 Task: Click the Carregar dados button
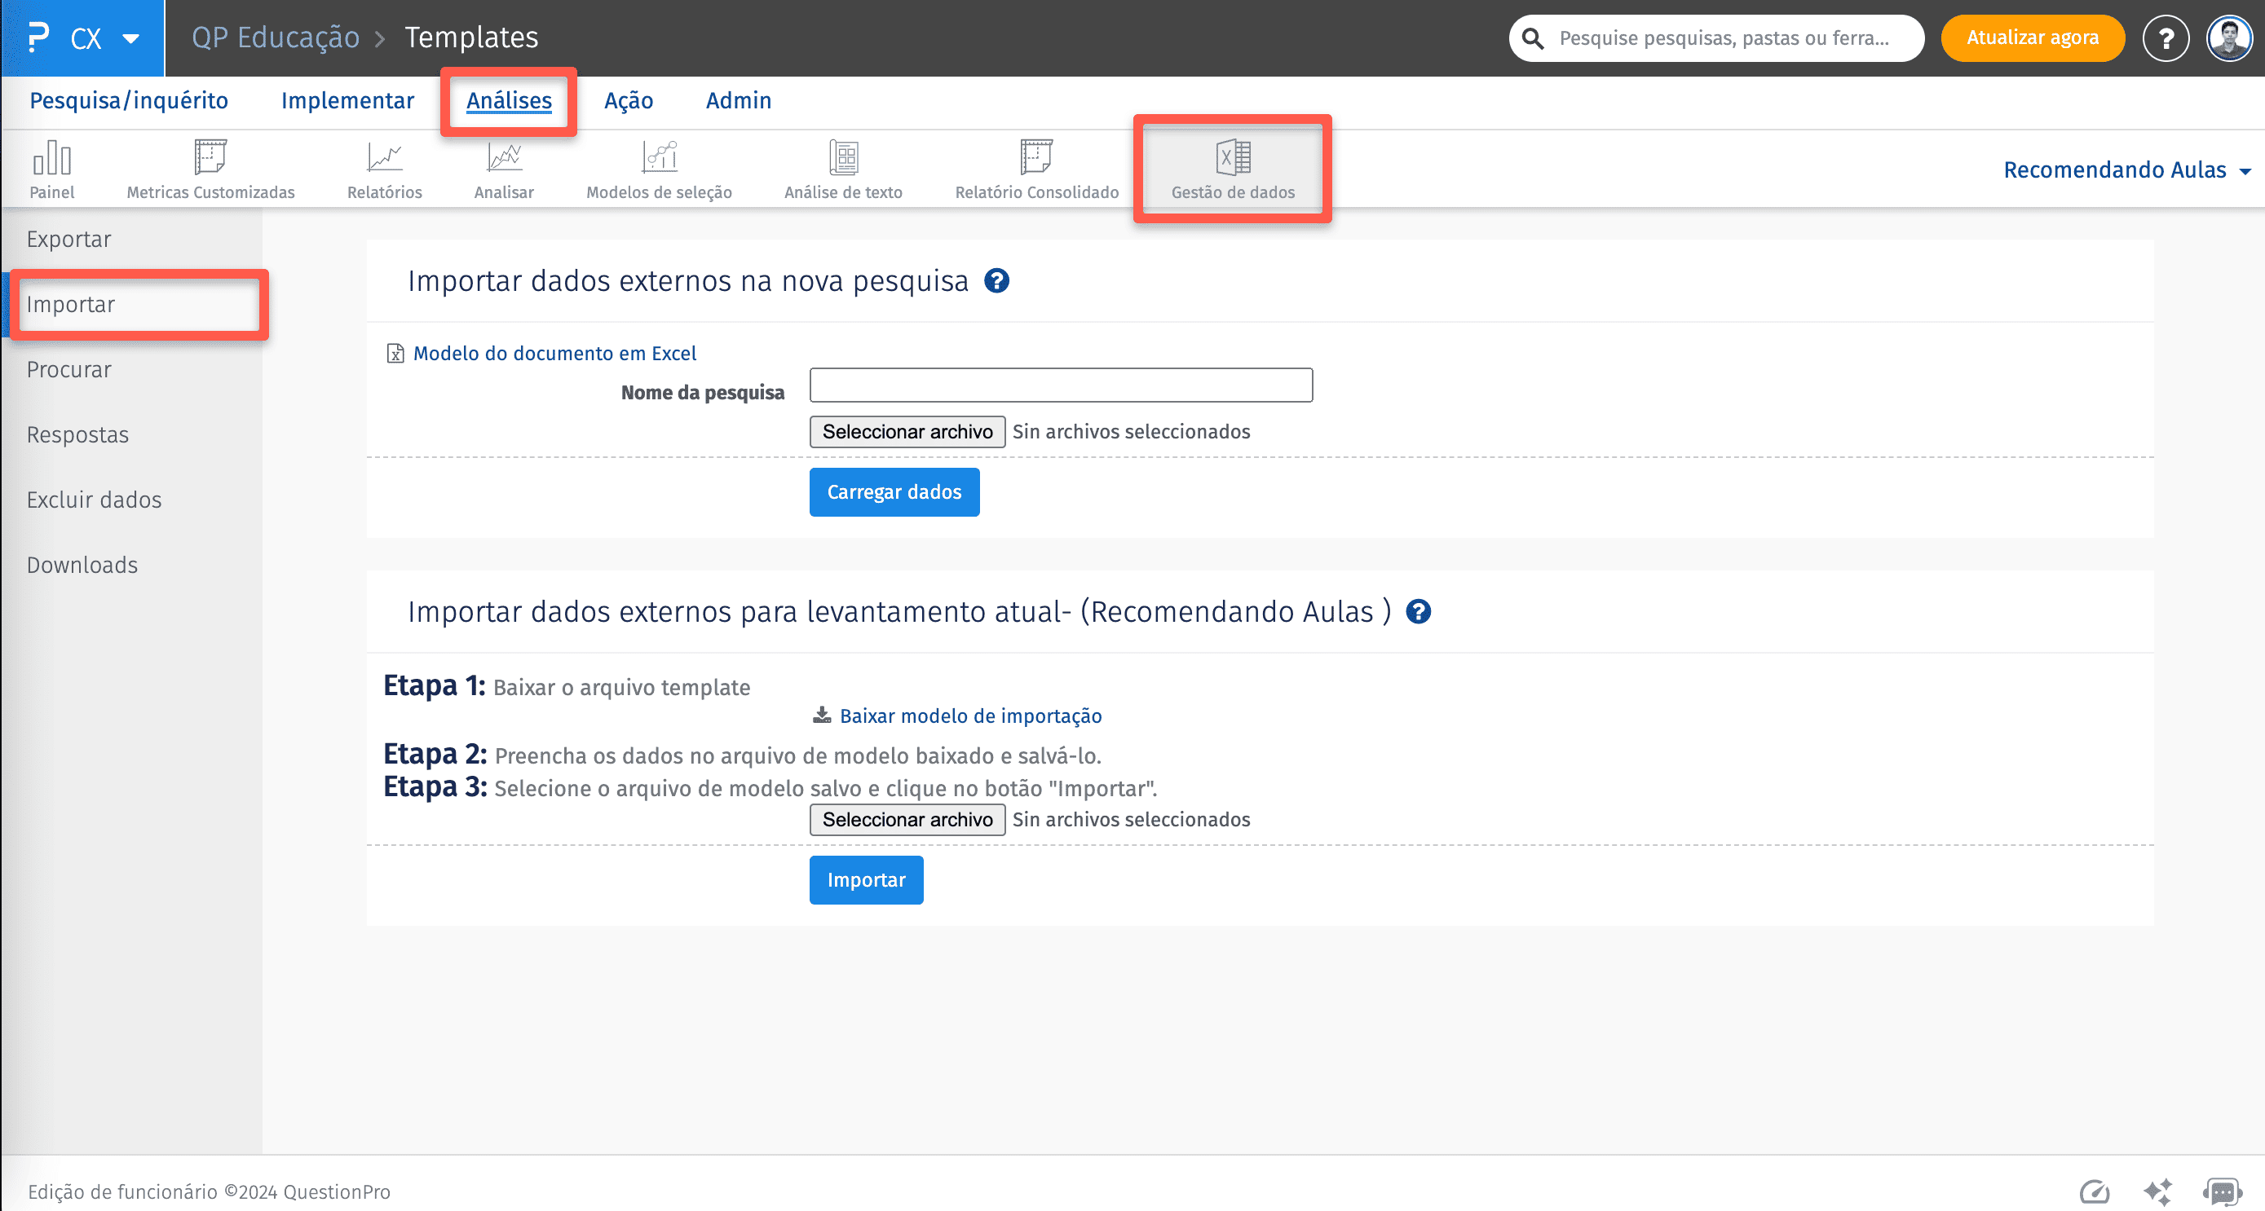tap(894, 492)
